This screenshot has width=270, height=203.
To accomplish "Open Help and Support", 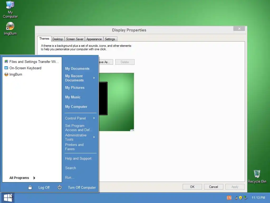I will pos(78,159).
